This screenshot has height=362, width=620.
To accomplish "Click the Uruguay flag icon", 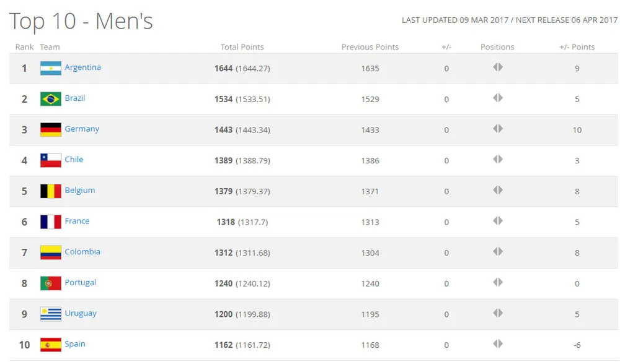I will click(x=51, y=314).
